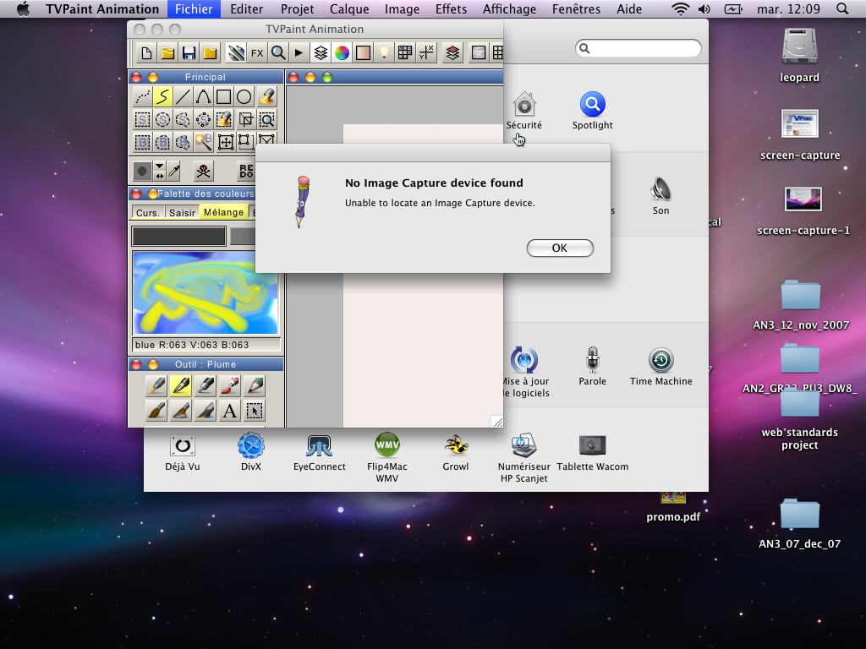Click the New document icon in TVPaint toolbar
The image size is (866, 649).
tap(146, 53)
